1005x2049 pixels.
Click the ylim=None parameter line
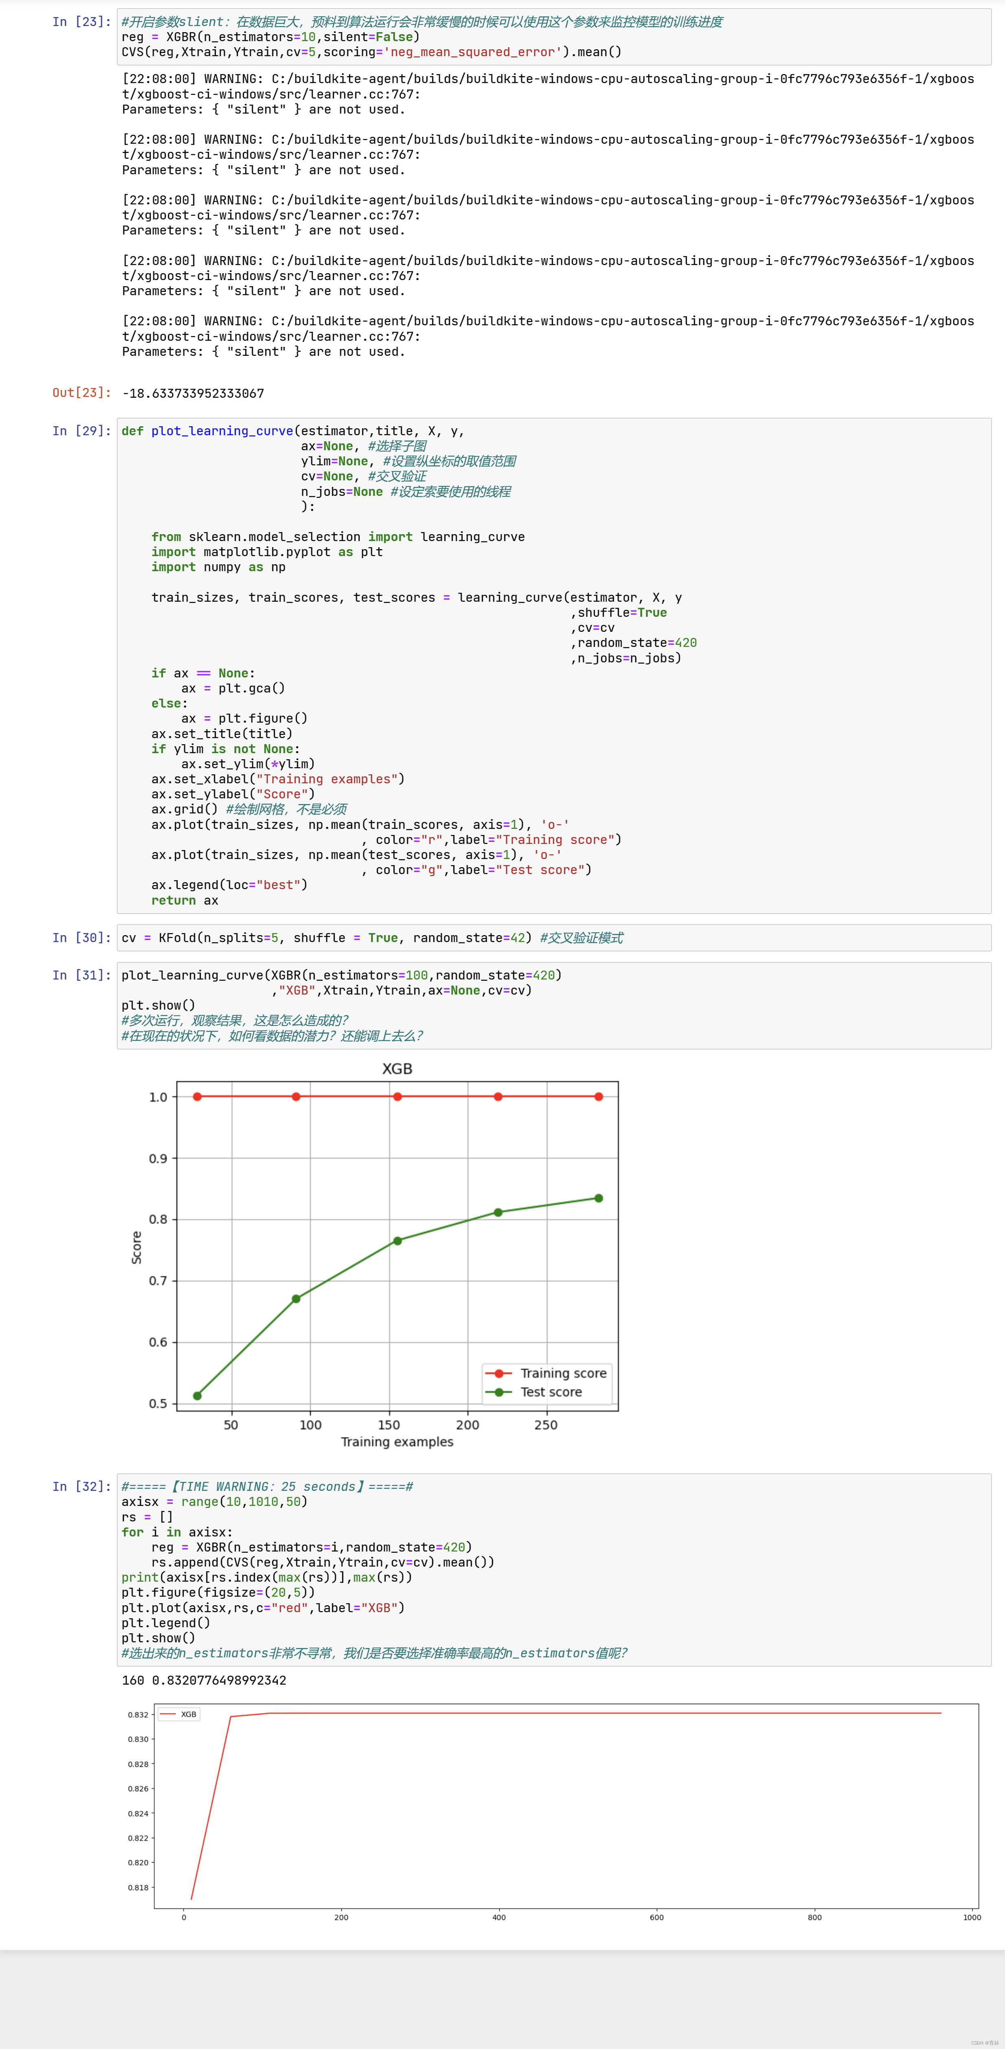point(408,460)
